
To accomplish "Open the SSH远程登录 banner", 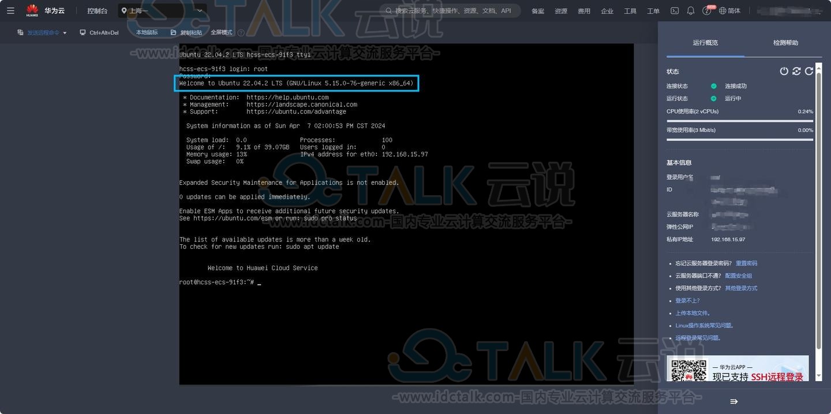I will tap(738, 368).
